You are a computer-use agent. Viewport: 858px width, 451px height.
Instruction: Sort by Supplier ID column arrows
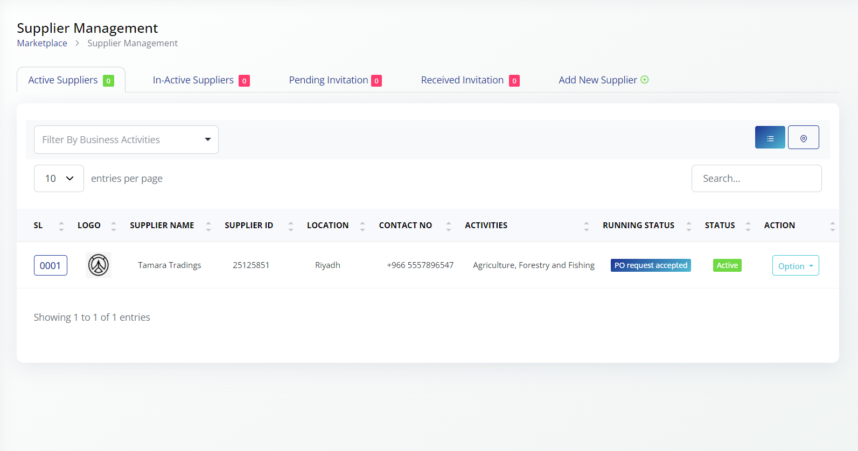(291, 226)
